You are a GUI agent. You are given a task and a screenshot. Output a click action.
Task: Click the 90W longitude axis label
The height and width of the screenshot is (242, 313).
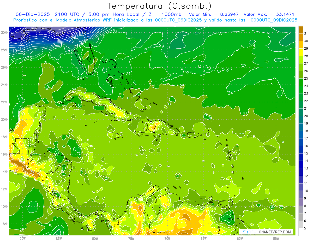click(22, 239)
